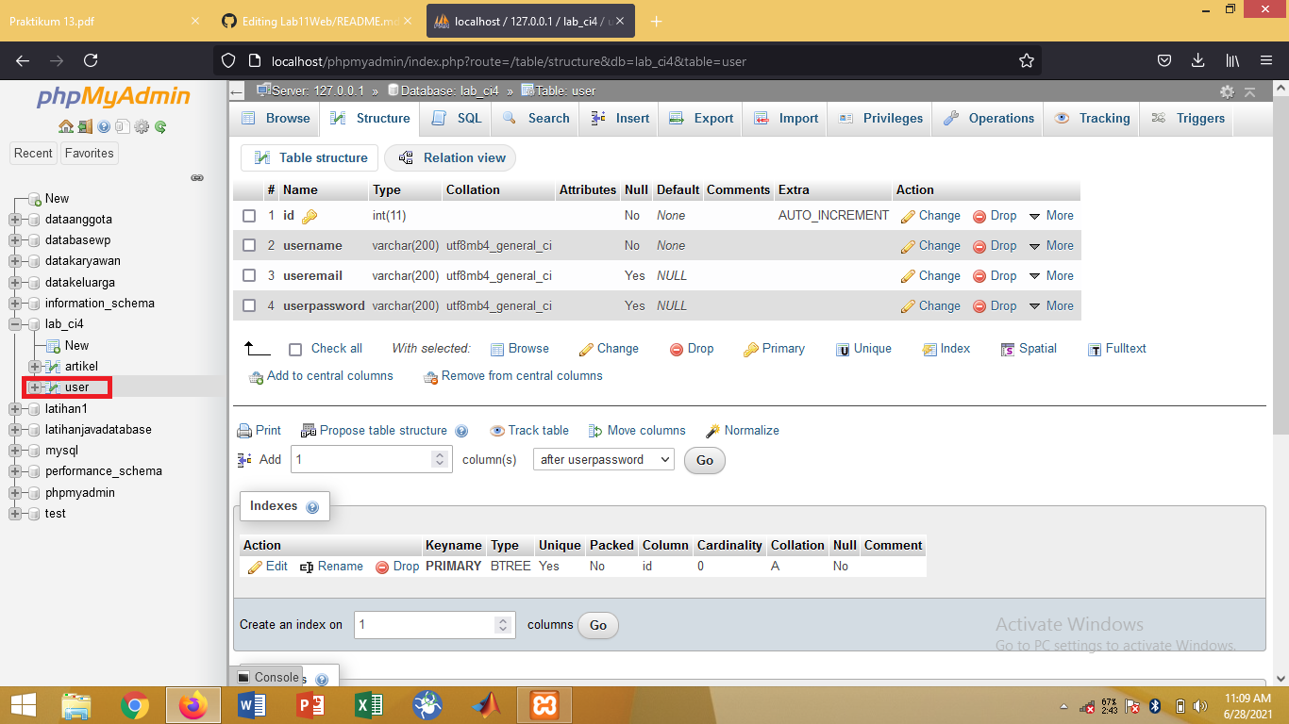
Task: Select Track table
Action: click(x=529, y=430)
